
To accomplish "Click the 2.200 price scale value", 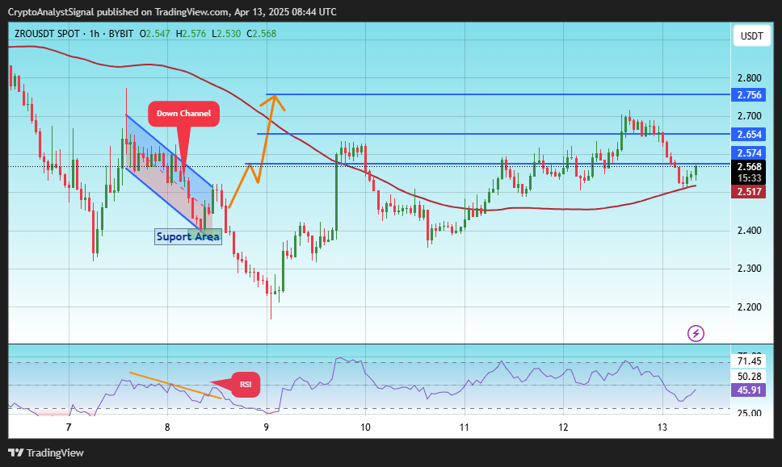I will [749, 306].
